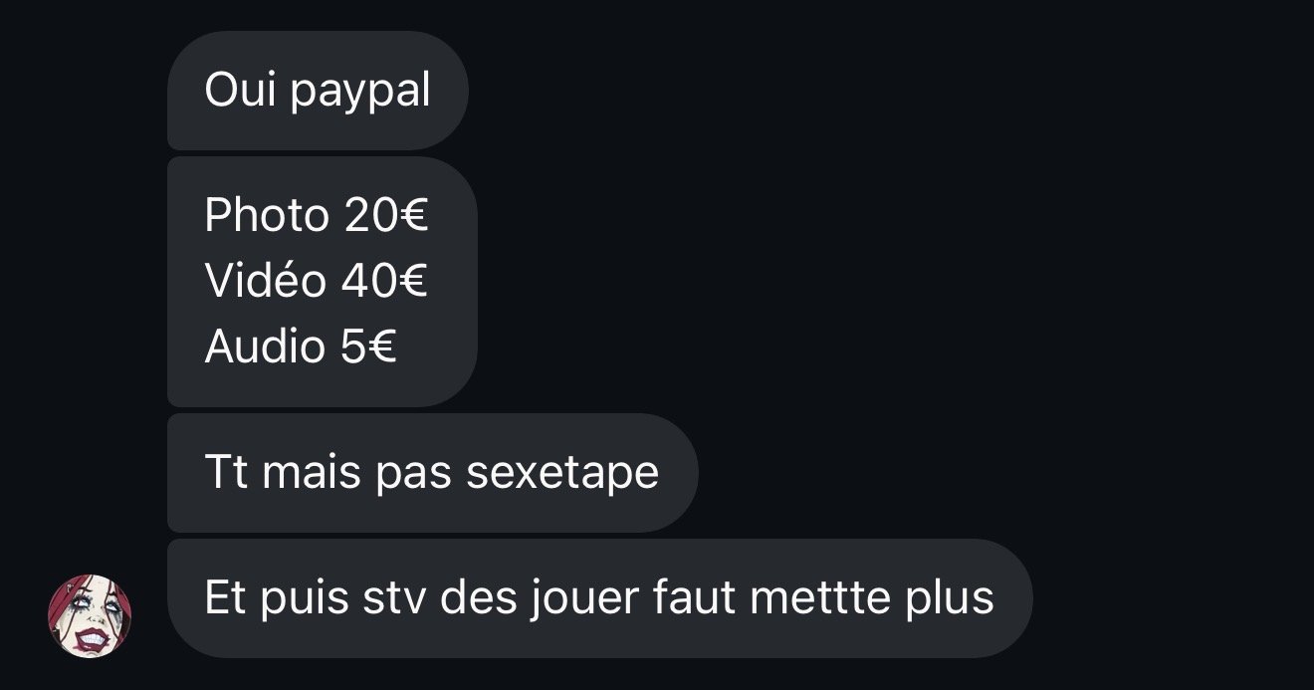Tap the price list message bubble

click(x=323, y=282)
